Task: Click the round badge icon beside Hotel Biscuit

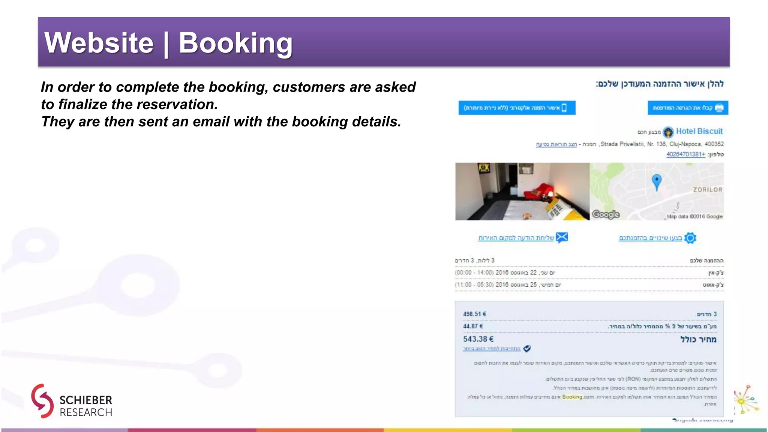Action: 668,132
